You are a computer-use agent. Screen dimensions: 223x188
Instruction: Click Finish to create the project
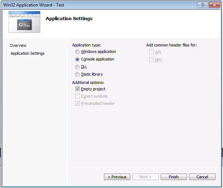(174, 177)
